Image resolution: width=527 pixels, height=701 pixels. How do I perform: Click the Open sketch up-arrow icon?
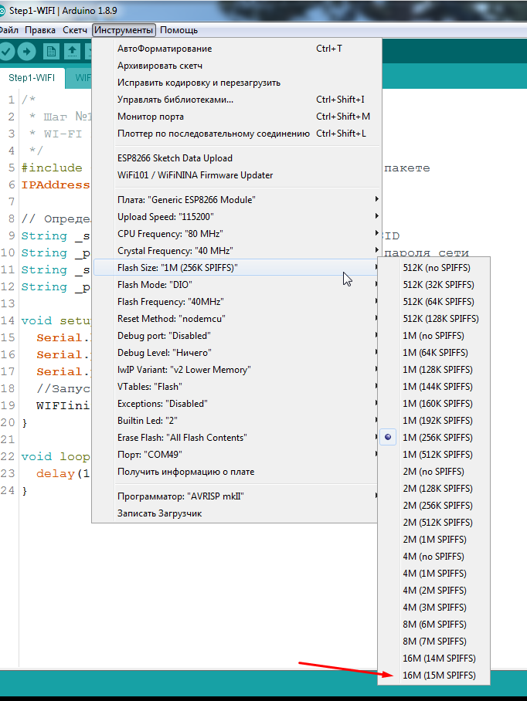point(72,52)
